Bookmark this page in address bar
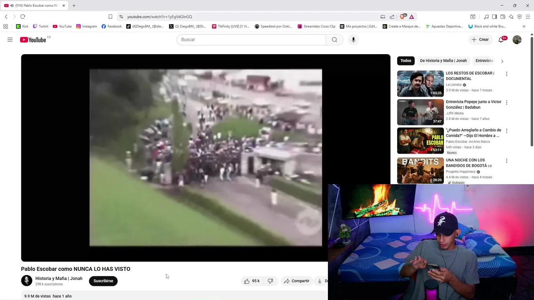534x300 pixels. [110, 17]
